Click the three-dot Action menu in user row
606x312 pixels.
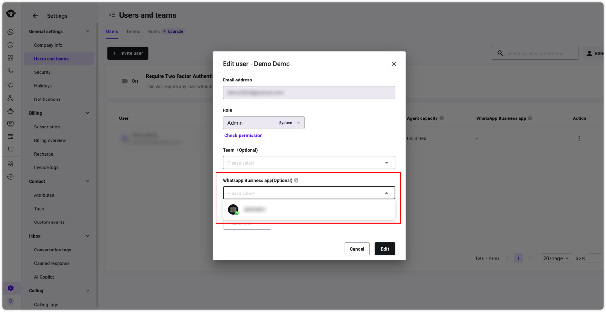point(579,138)
